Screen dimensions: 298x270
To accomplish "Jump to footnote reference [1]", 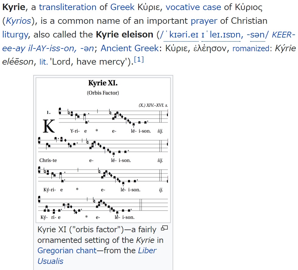I will (139, 60).
